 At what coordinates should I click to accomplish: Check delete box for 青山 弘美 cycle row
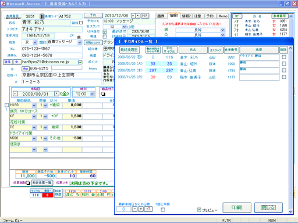[x=284, y=70]
